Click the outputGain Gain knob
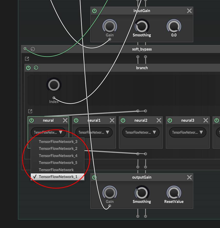The width and height of the screenshot is (220, 228). coord(110,193)
